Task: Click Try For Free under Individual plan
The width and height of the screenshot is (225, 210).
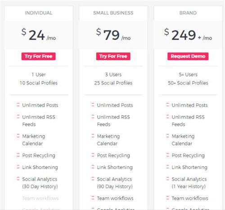Action: click(x=38, y=56)
